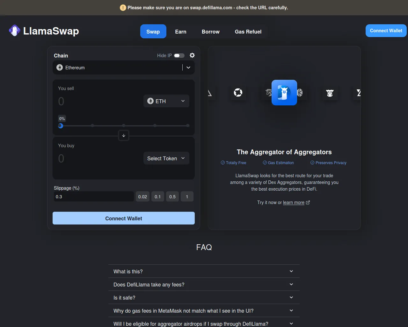Viewport: 408px width, 327px height.
Task: Click the LlamaSwap title text
Action: pos(51,31)
